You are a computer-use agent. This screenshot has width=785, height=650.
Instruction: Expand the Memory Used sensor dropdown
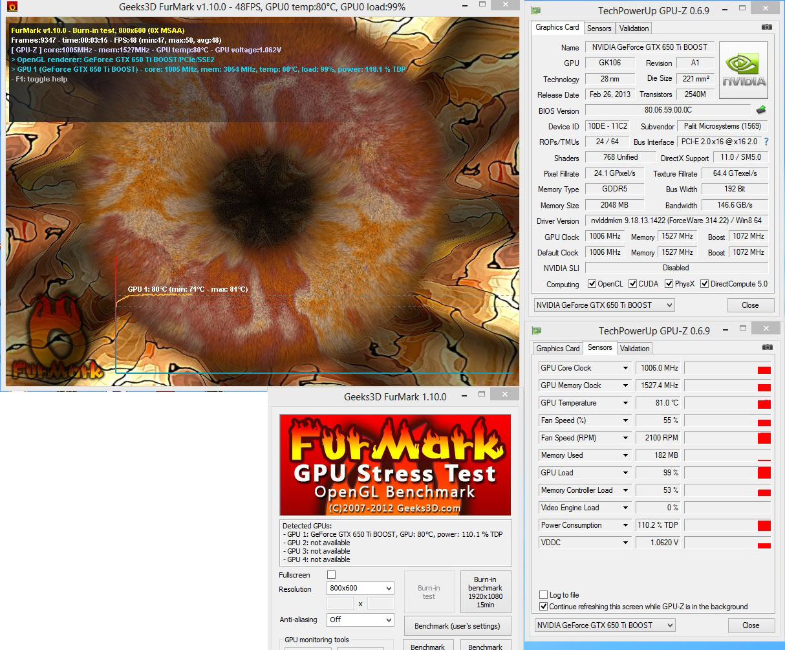point(625,455)
